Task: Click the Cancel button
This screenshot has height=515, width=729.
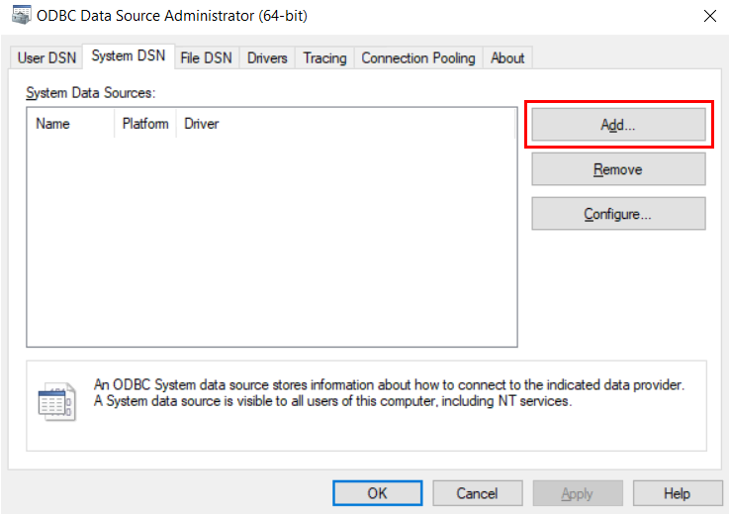Action: click(x=477, y=493)
